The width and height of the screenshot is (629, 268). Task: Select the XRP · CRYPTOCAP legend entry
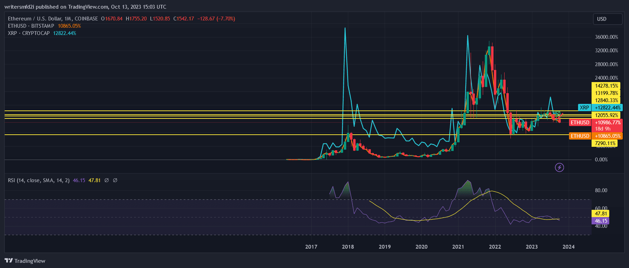point(29,33)
